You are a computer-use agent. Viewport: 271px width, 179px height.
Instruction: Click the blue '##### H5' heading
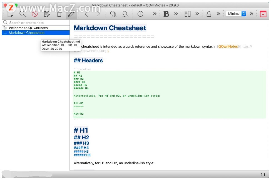(x=81, y=151)
